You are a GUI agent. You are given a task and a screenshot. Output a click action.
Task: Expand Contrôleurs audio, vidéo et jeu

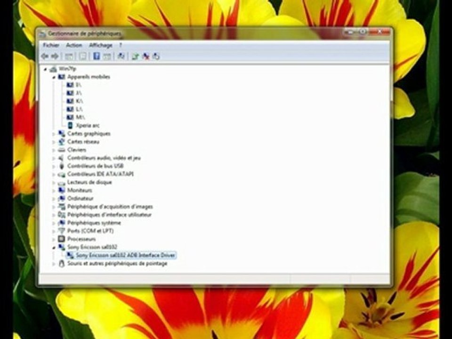[54, 158]
